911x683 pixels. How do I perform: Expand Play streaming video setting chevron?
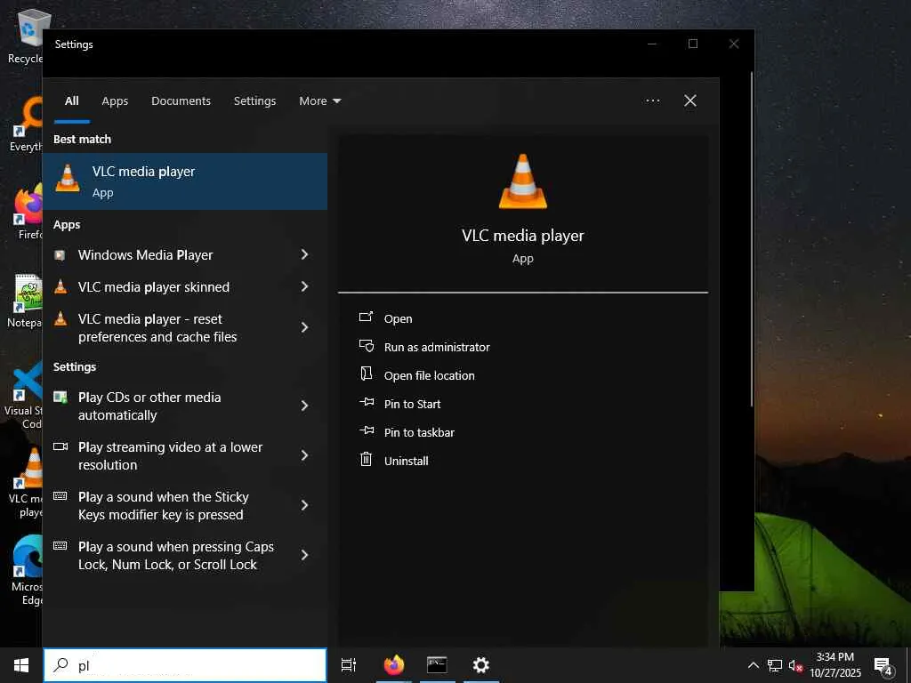pyautogui.click(x=304, y=455)
